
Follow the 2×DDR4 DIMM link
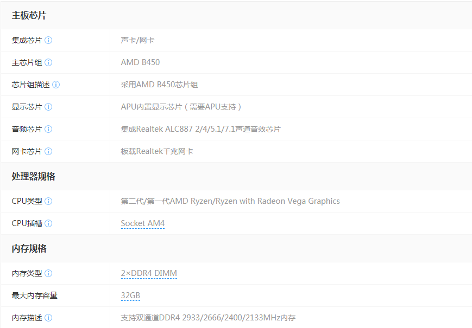[149, 273]
